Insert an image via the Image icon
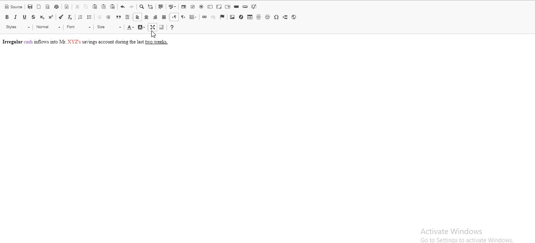The image size is (535, 243). point(232,17)
